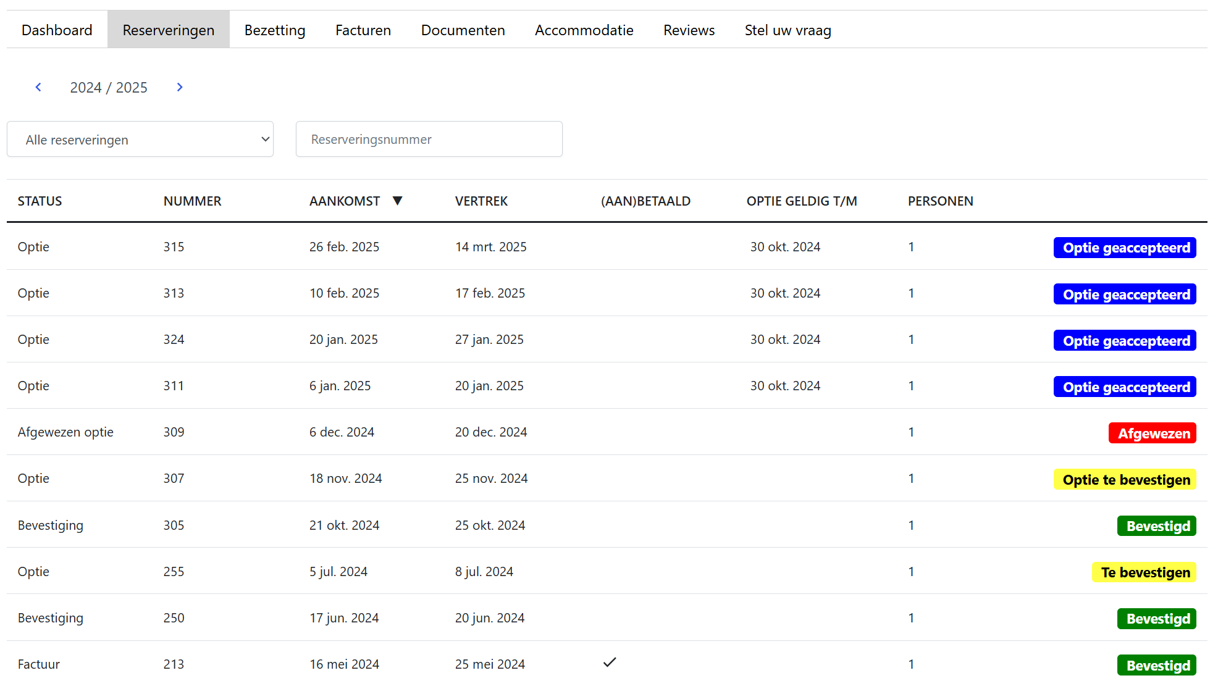Sort by the Status column header

[40, 201]
